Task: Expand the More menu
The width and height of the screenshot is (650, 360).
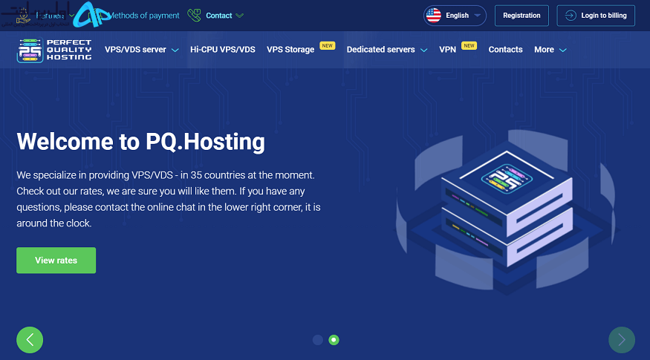Action: coord(550,50)
